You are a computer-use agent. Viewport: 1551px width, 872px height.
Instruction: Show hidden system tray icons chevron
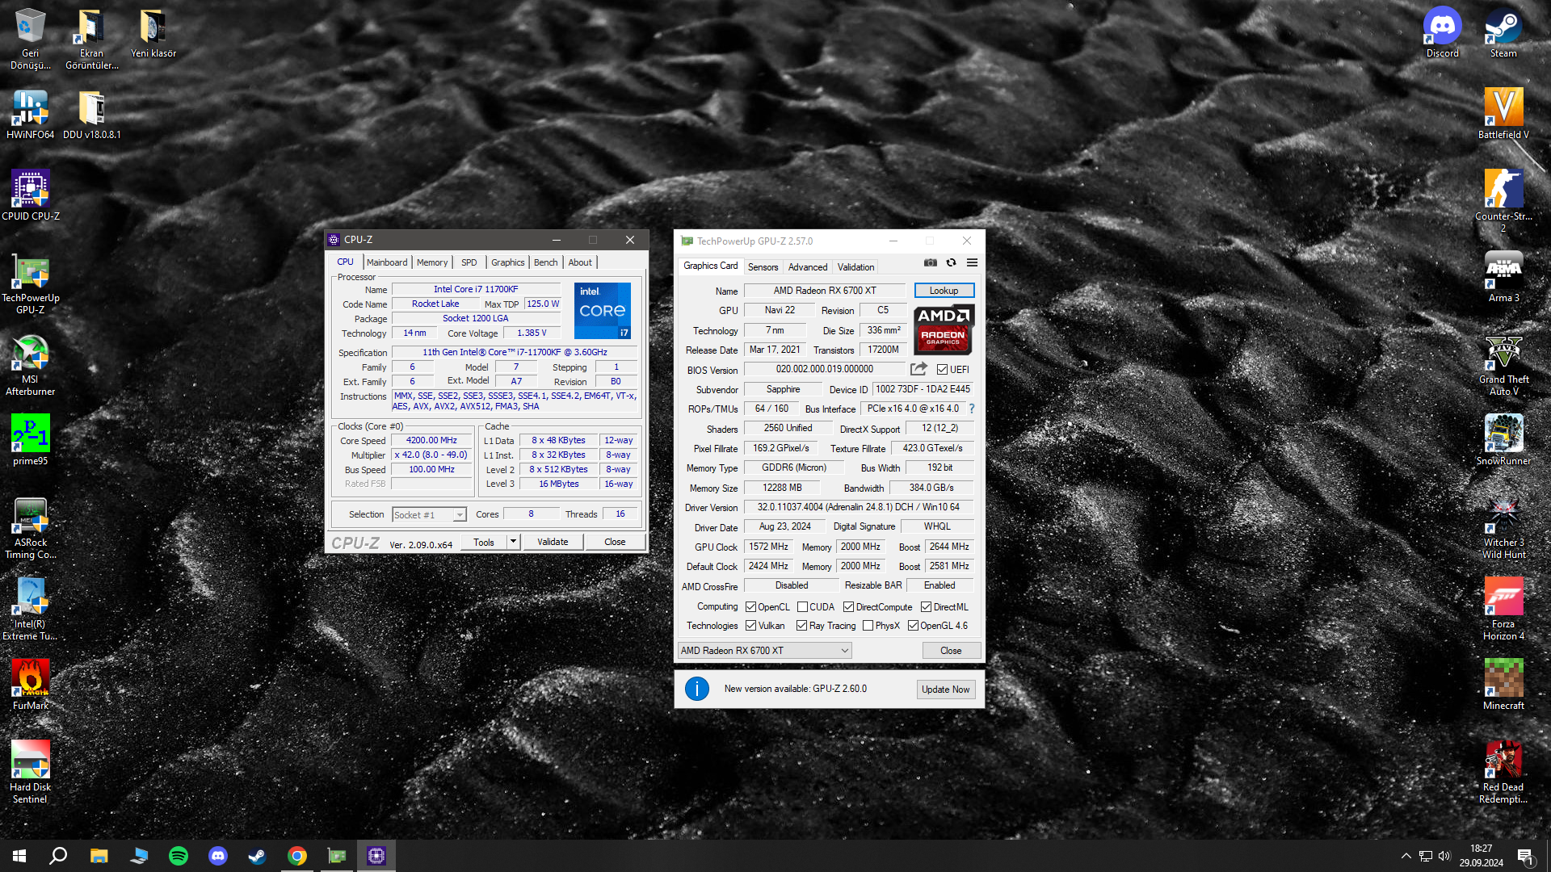coord(1406,856)
